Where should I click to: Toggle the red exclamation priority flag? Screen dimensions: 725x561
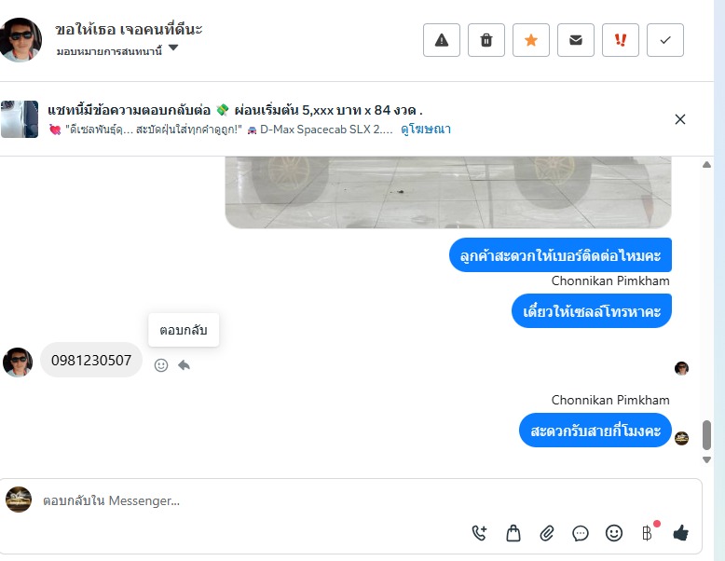pos(621,40)
